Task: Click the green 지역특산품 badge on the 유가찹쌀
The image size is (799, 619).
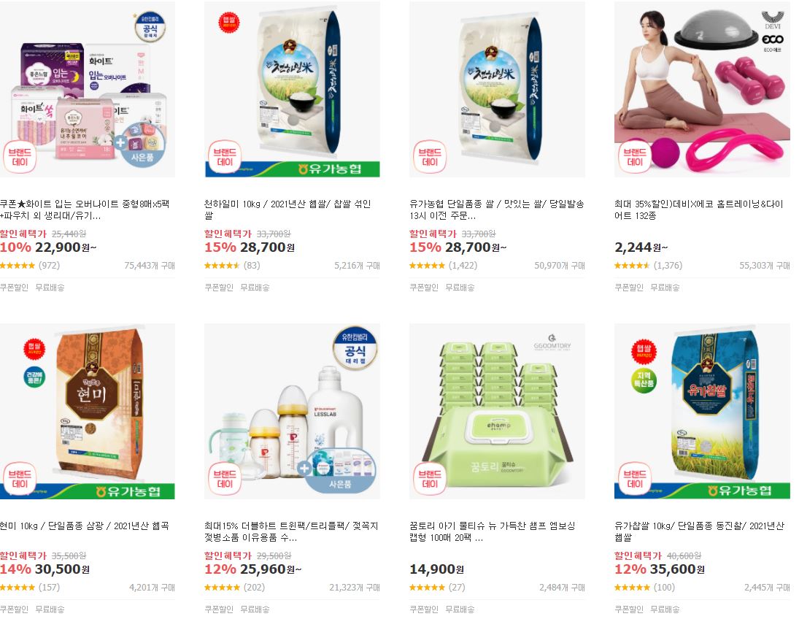Action: pyautogui.click(x=644, y=381)
